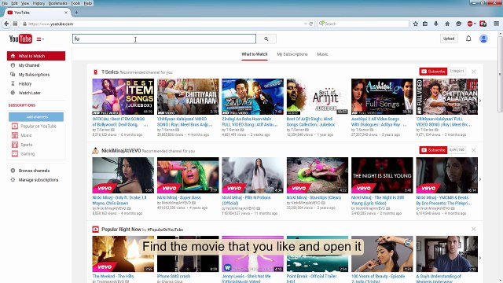
Task: Select What to Watch in sidebar
Action: coord(36,56)
